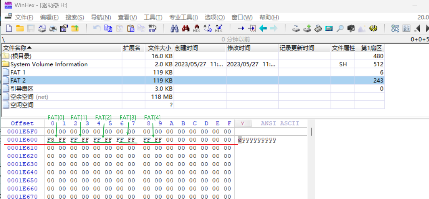Click the Go to offset arrow icon
Screen dimensions: 429x199
tap(241, 28)
